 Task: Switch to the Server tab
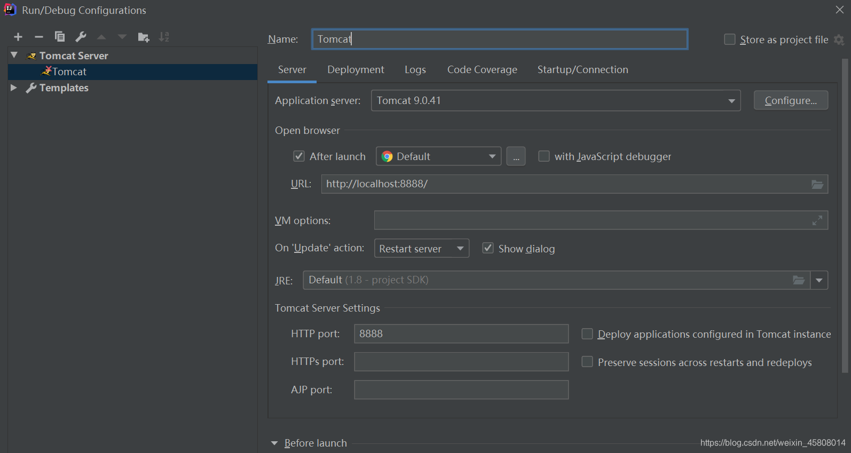point(292,70)
